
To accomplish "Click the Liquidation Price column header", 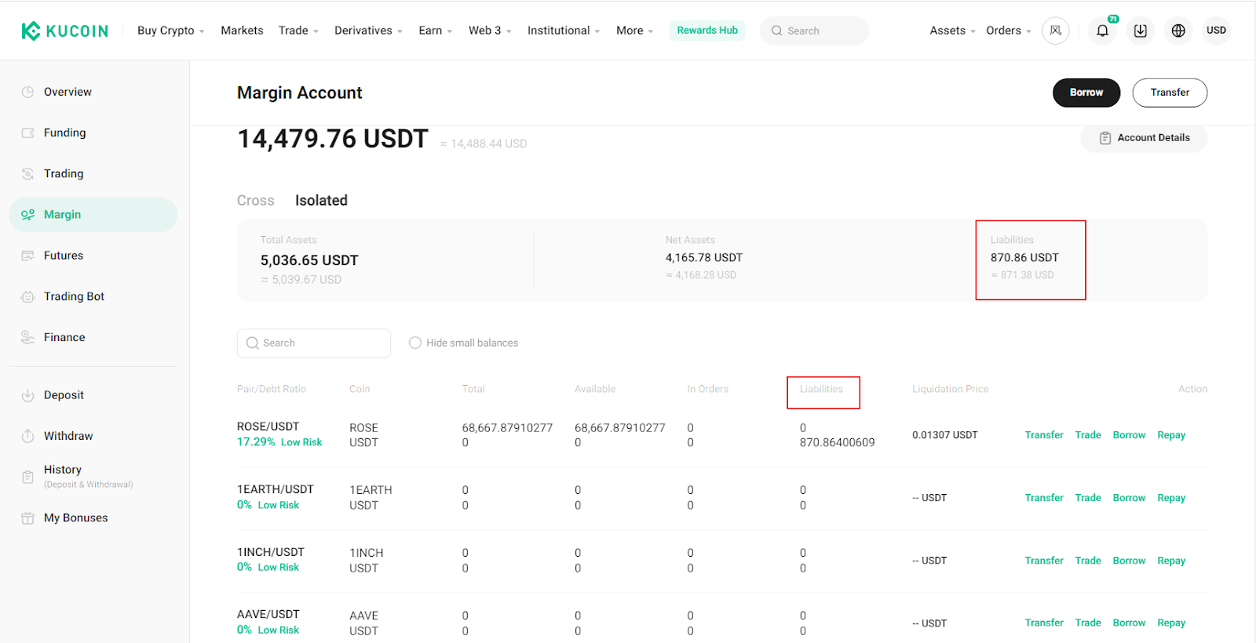I will coord(951,389).
